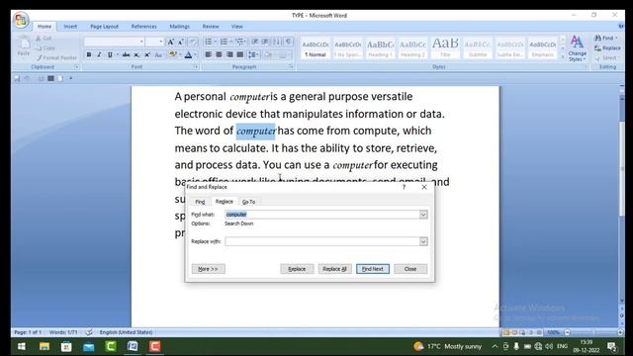Viewport: 633px width, 356px height.
Task: Justify the paragraph text
Action: 240,54
